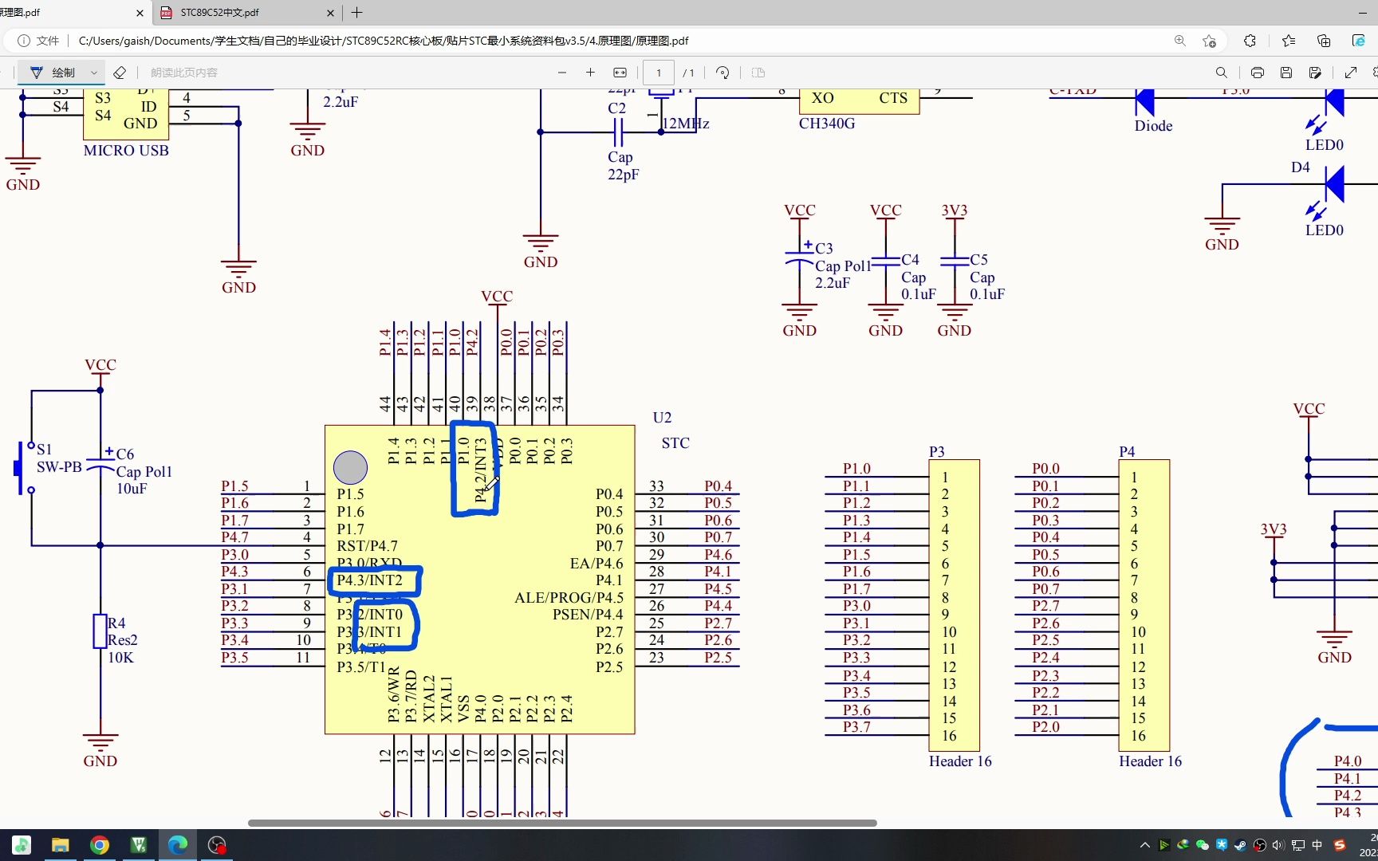Screen dimensions: 1378x861
Task: Click the 12MHz crystal label
Action: 686,124
